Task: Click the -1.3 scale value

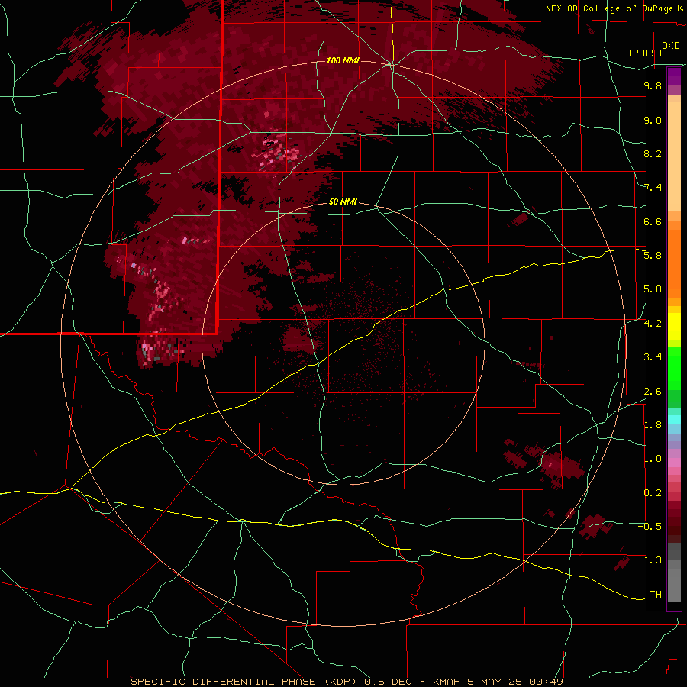Action: 650,560
